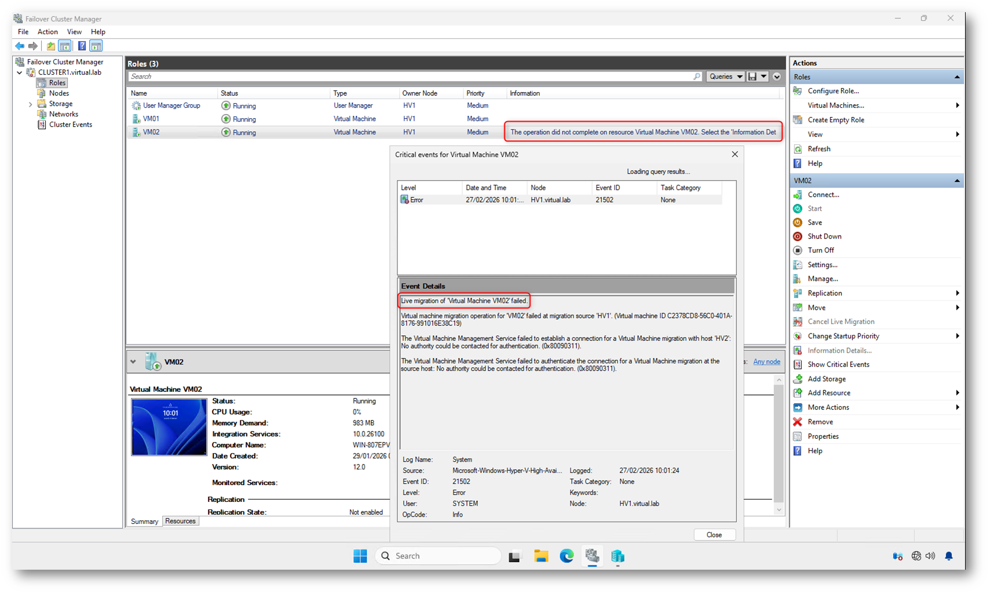This screenshot has width=990, height=594.
Task: Open the Queries dropdown
Action: coord(726,76)
